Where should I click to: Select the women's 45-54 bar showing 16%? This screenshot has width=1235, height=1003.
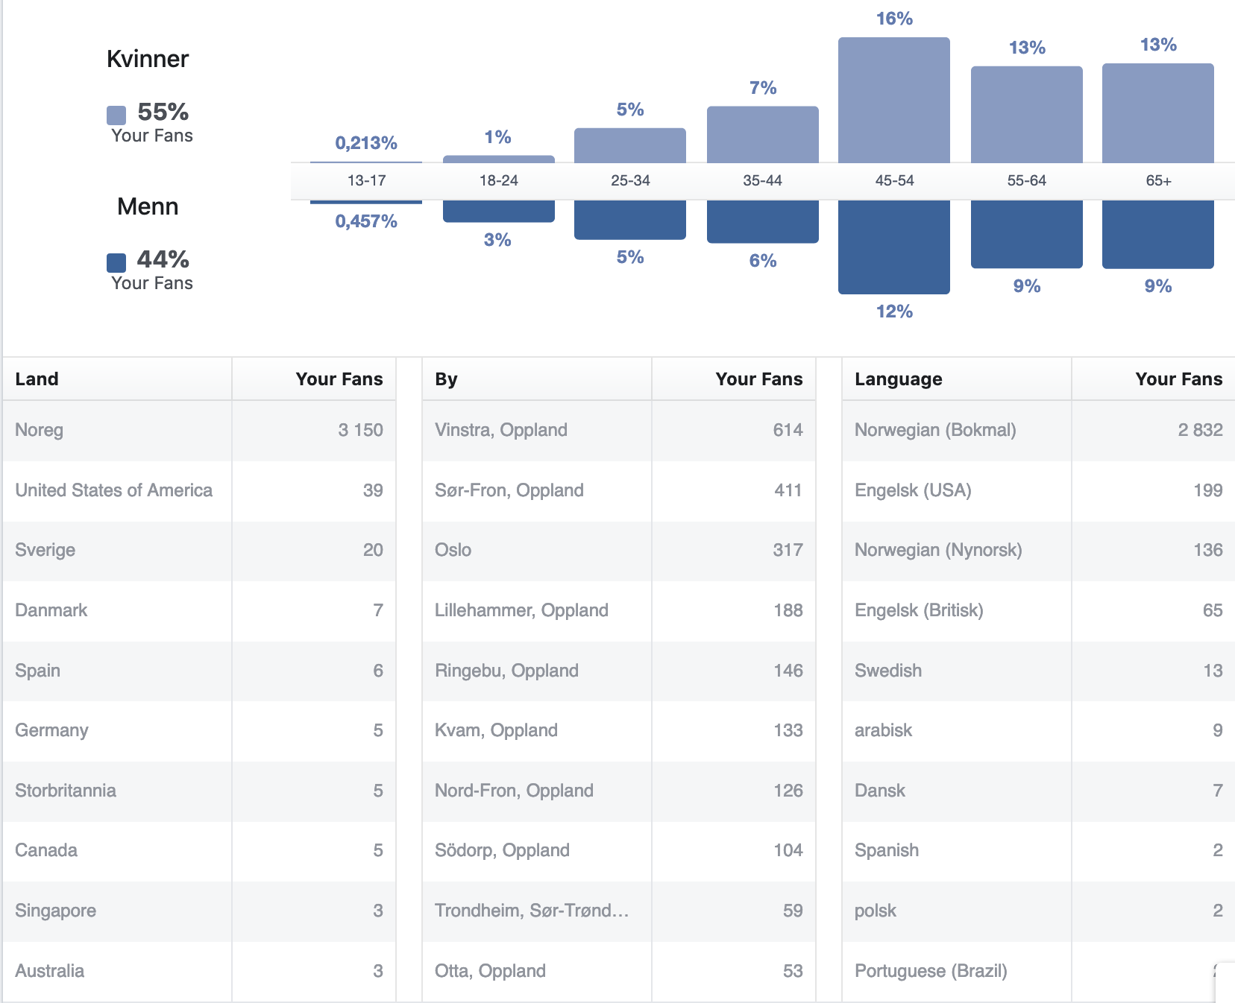(x=893, y=101)
